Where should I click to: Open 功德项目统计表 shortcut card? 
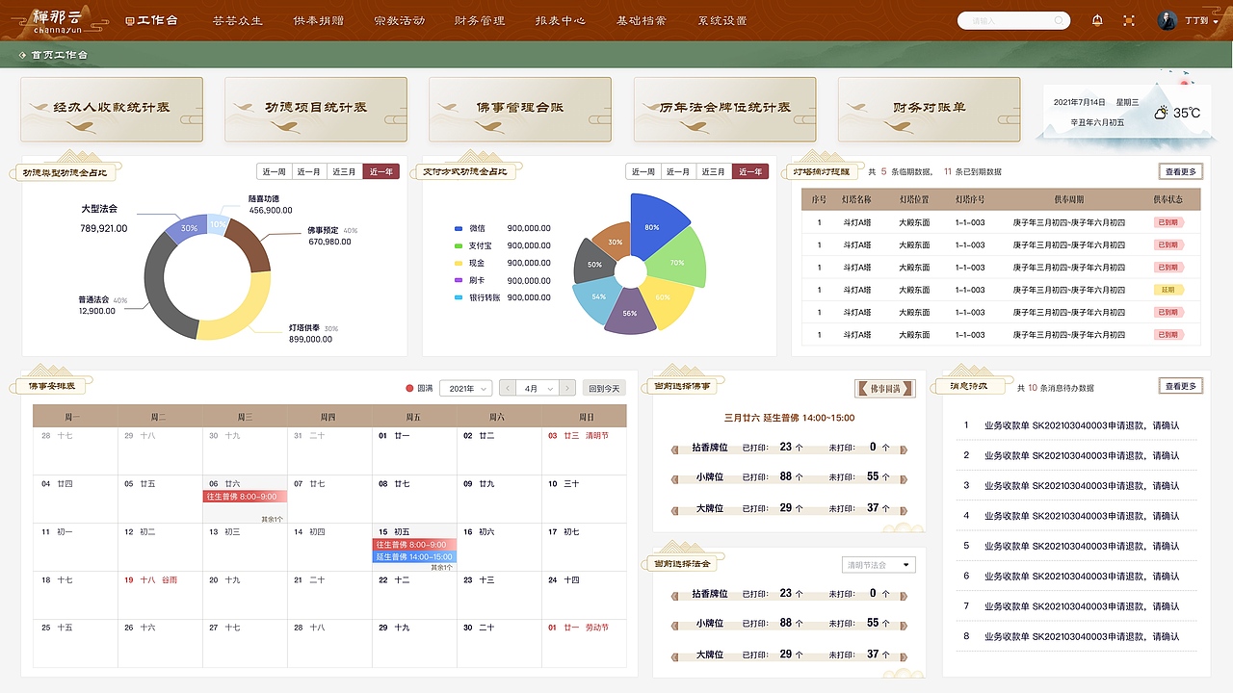click(316, 109)
